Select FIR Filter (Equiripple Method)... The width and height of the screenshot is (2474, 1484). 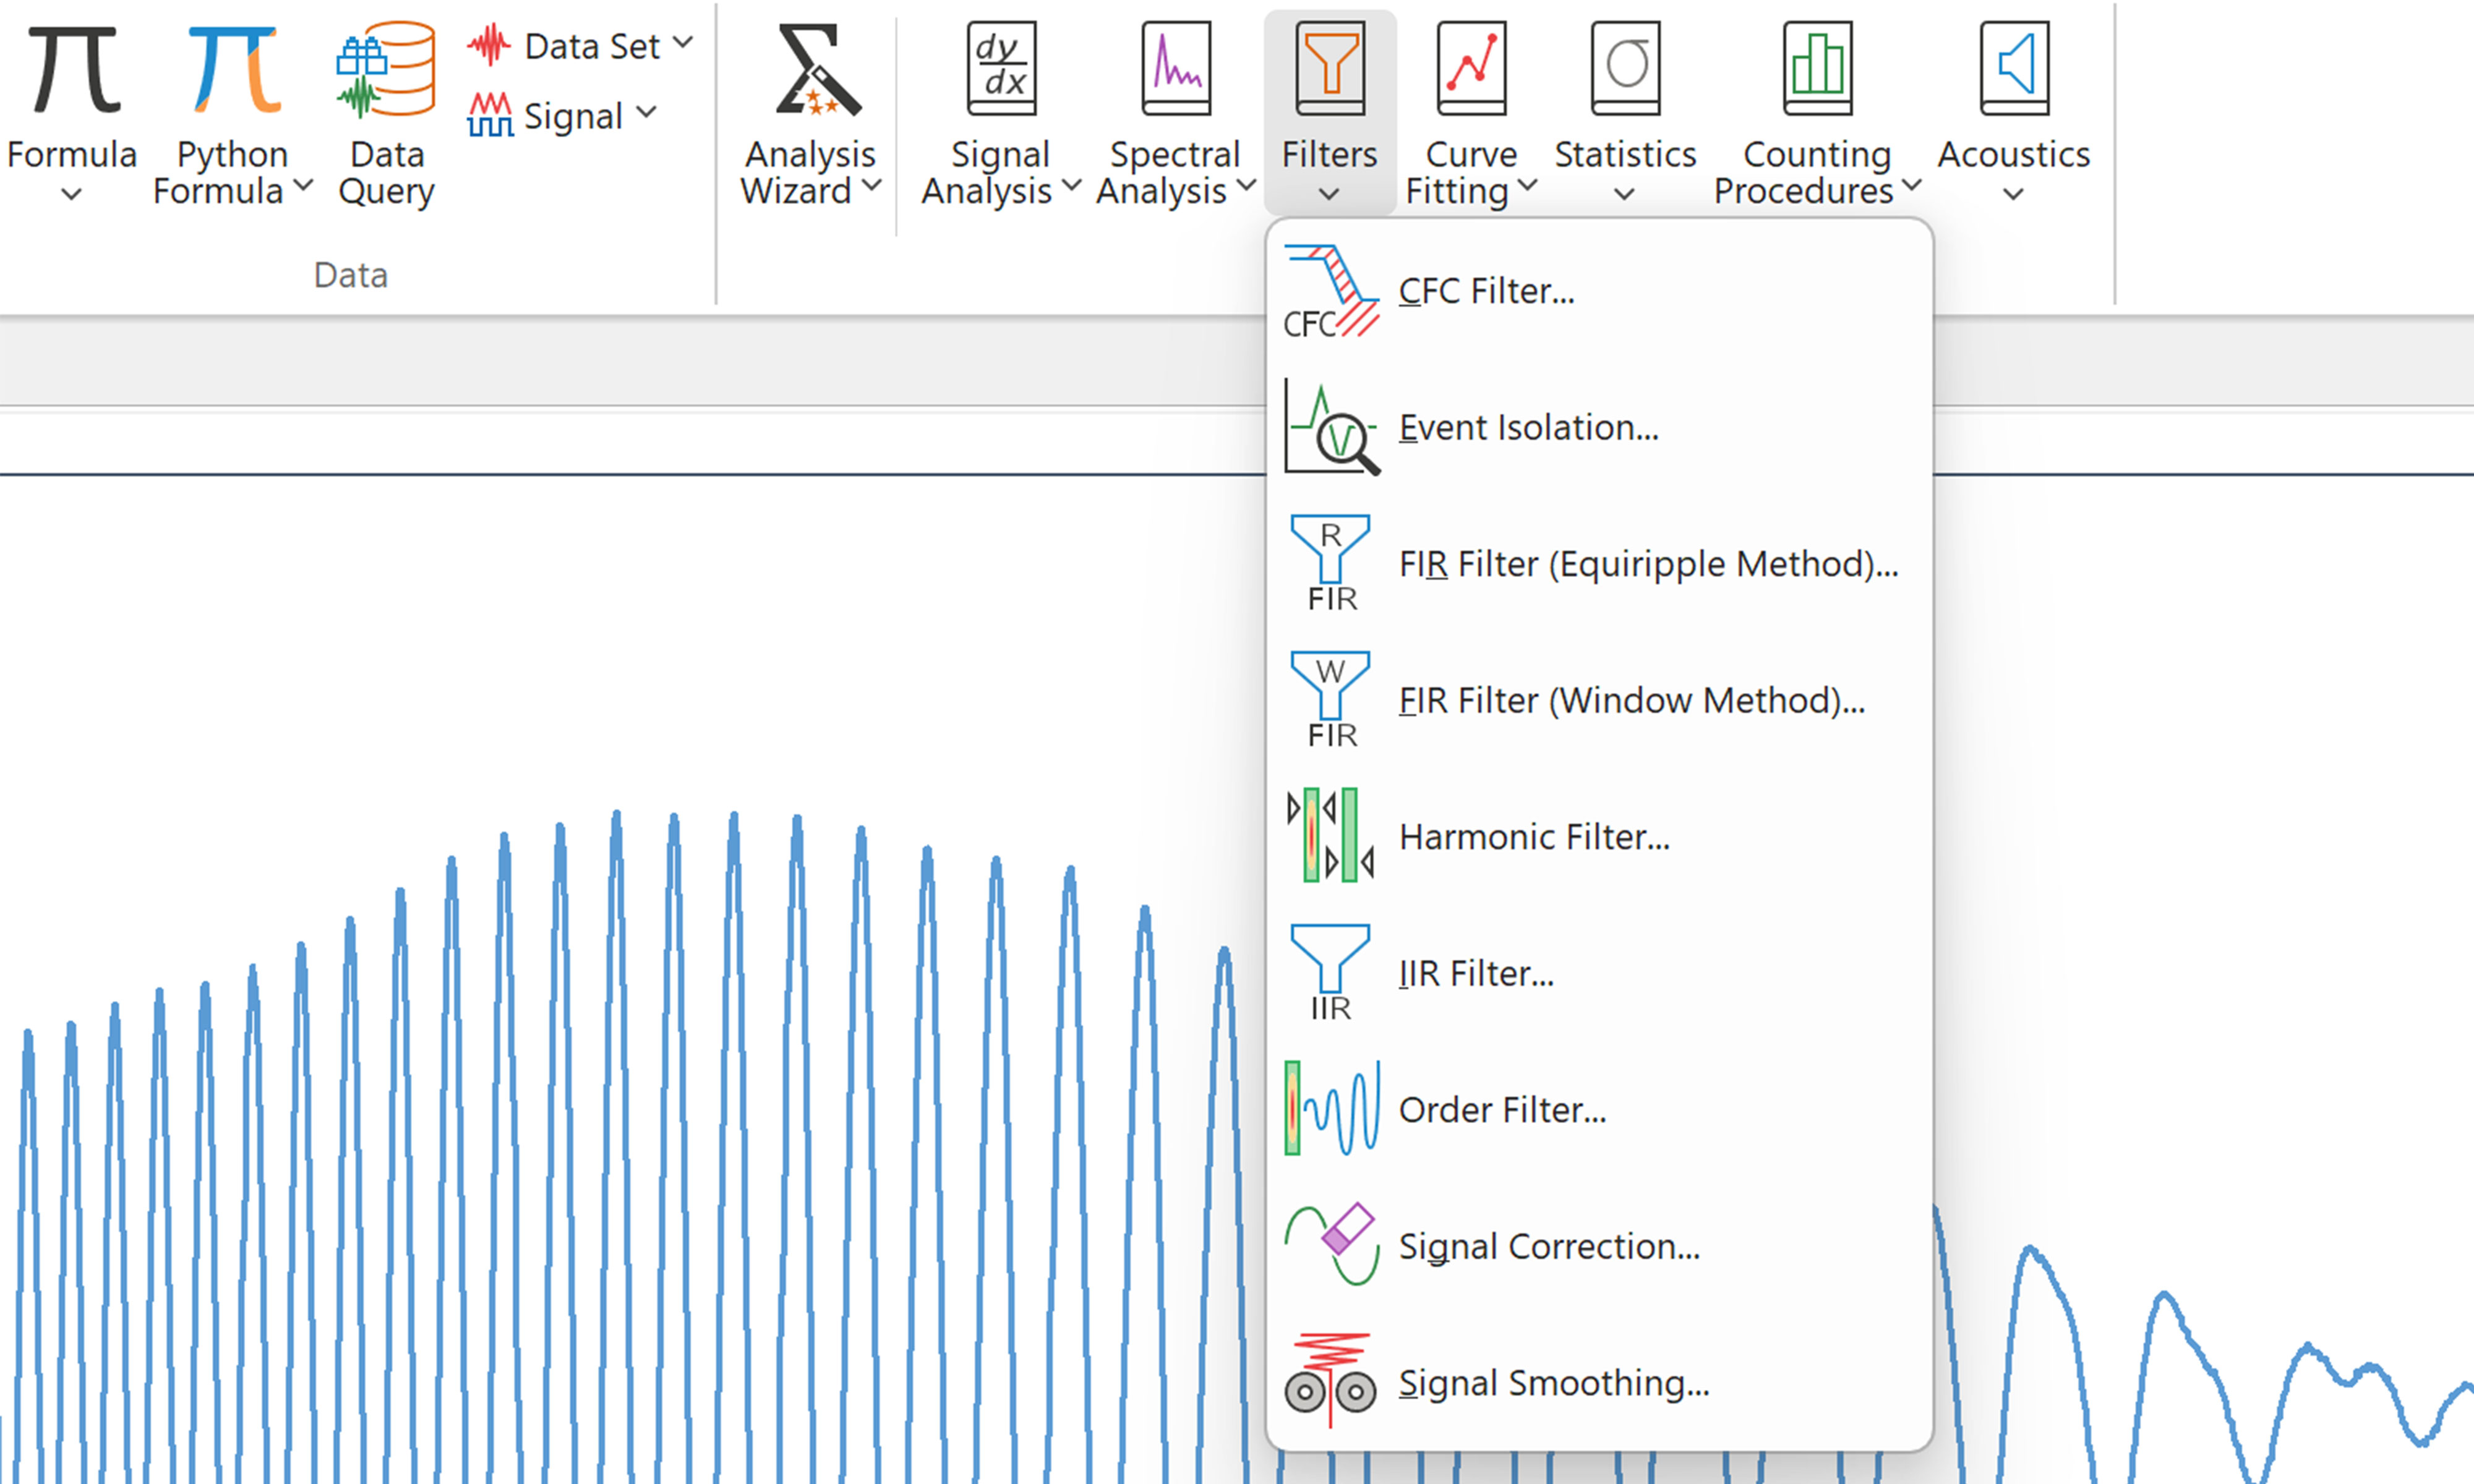click(x=1599, y=563)
